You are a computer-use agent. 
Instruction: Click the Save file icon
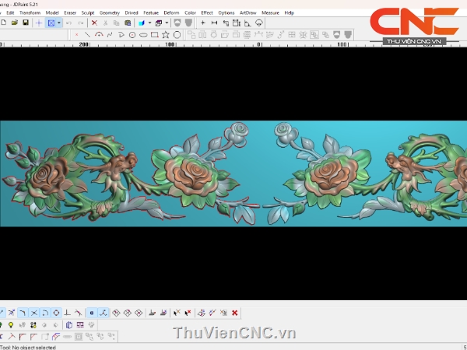tap(26, 23)
